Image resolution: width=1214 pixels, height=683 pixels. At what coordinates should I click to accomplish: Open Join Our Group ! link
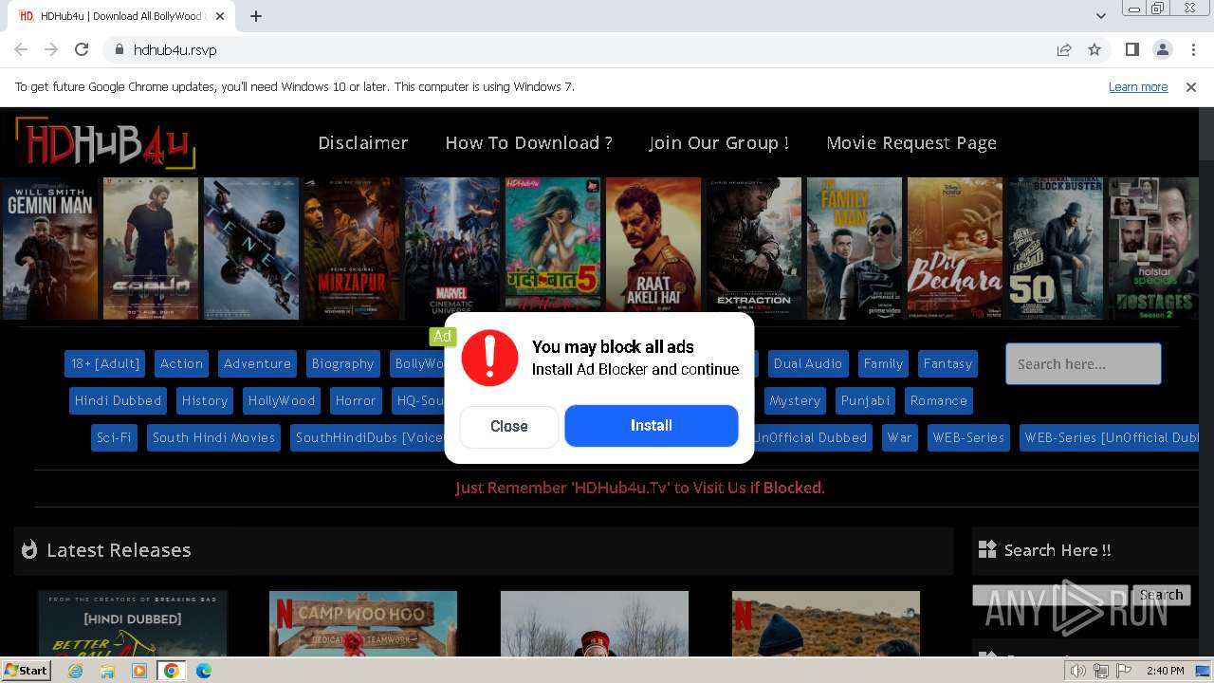719,142
